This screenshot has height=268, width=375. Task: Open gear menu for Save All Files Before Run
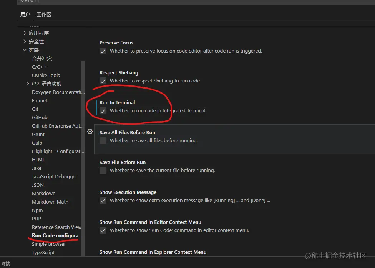coord(90,132)
